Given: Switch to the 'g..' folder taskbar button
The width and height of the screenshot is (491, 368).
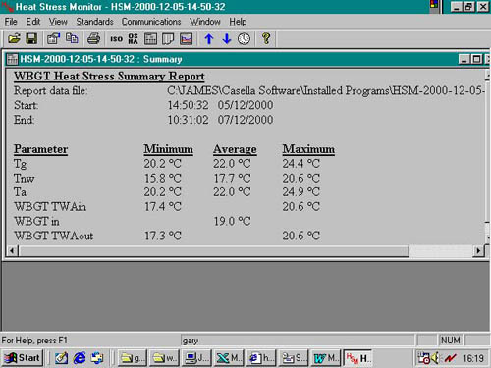Looking at the screenshot, I should click(x=132, y=358).
